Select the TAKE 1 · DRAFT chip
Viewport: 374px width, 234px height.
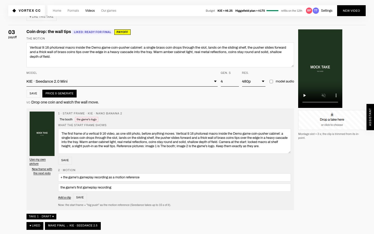click(41, 217)
